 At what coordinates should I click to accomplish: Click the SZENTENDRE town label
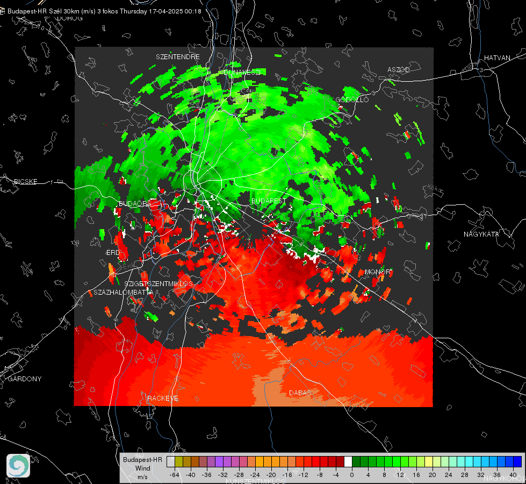pyautogui.click(x=178, y=57)
